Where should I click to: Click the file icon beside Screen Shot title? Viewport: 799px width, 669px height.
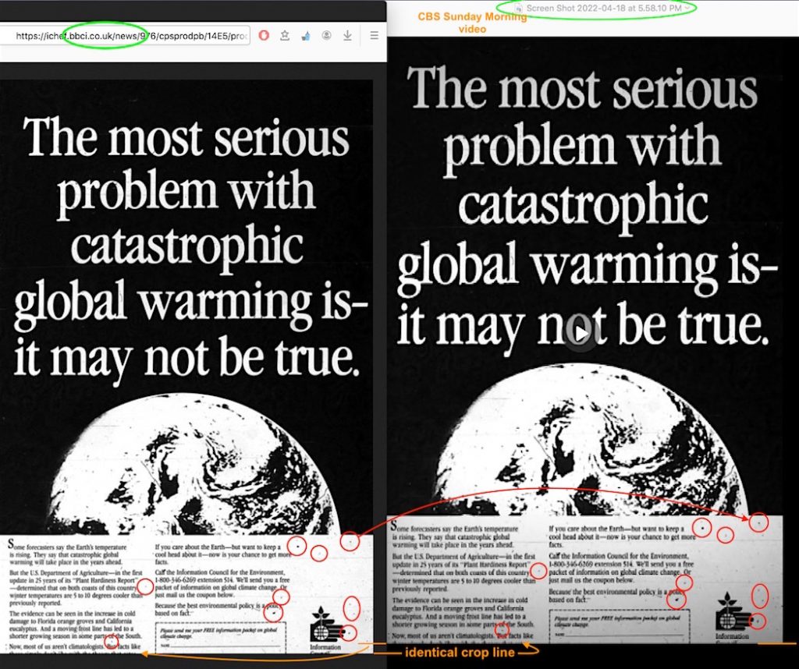click(x=520, y=8)
